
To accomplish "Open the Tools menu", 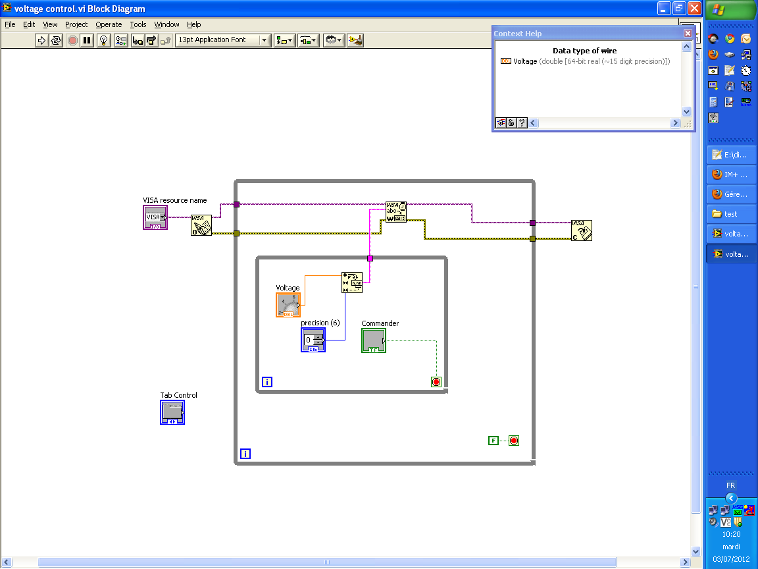I will click(138, 24).
